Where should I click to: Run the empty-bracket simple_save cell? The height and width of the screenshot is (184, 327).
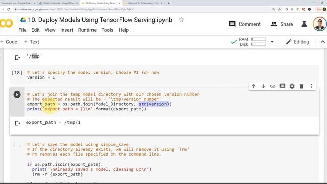17,145
